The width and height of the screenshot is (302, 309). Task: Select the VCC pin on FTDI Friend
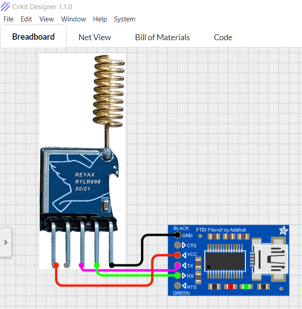point(177,255)
